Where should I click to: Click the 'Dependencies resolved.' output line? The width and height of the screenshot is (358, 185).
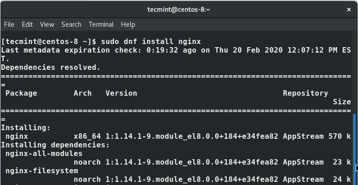(x=50, y=67)
